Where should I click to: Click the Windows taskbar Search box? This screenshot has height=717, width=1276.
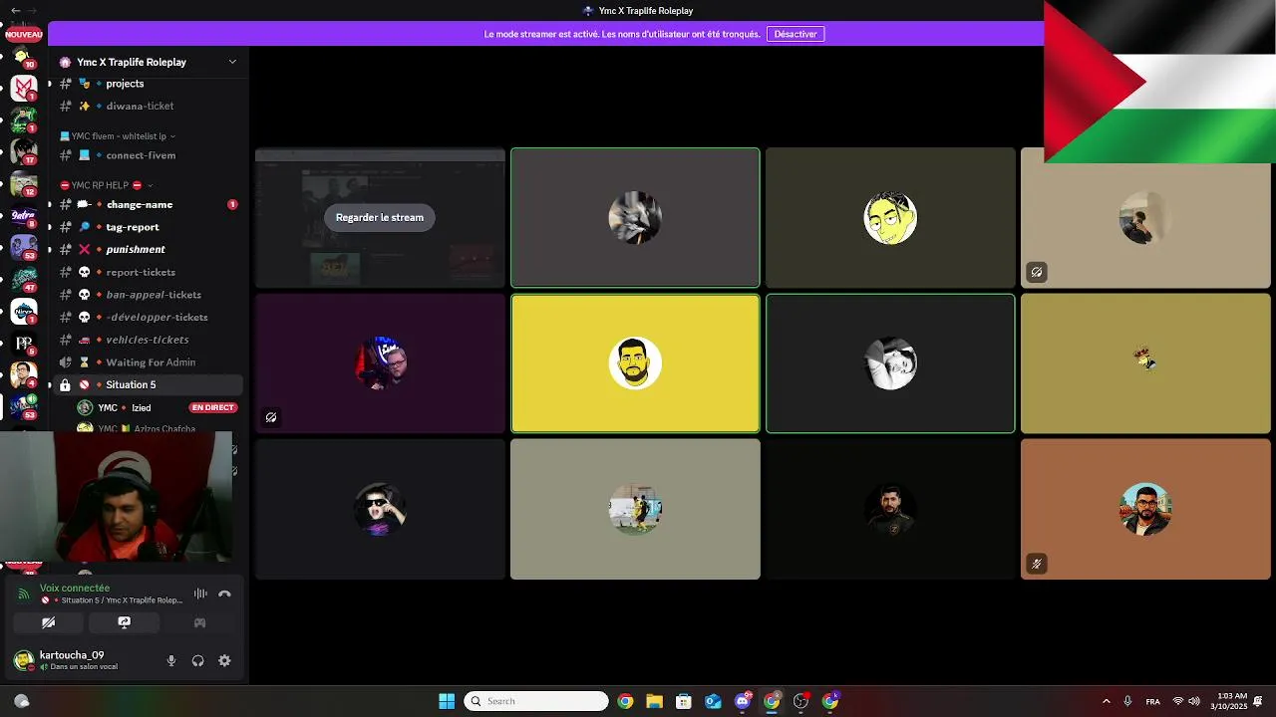[536, 701]
